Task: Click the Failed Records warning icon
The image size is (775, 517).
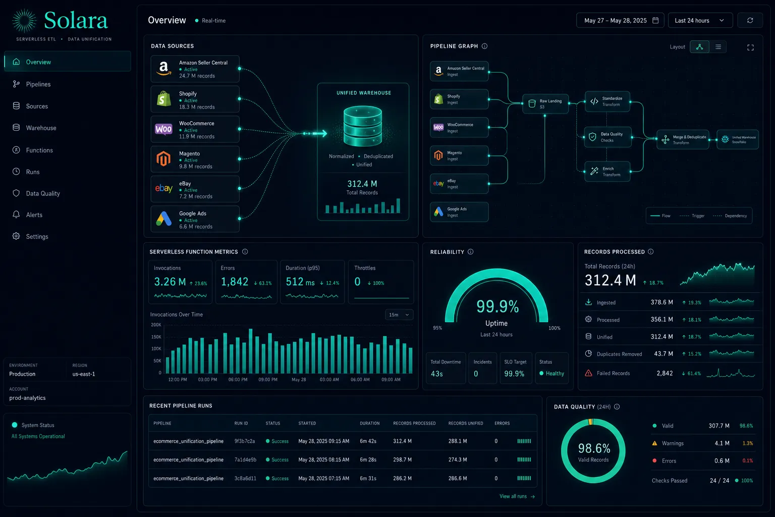Action: [588, 373]
